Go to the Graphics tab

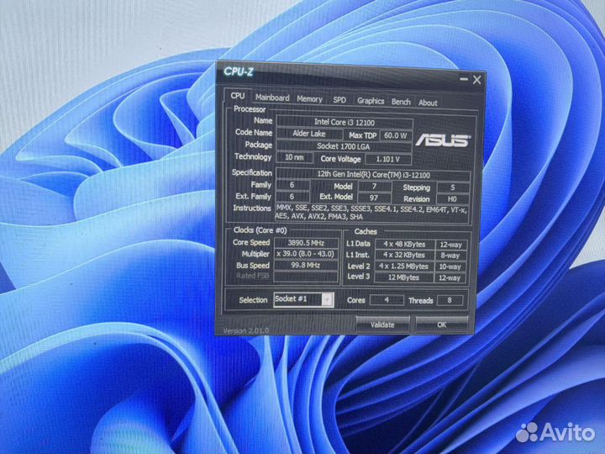click(x=371, y=101)
